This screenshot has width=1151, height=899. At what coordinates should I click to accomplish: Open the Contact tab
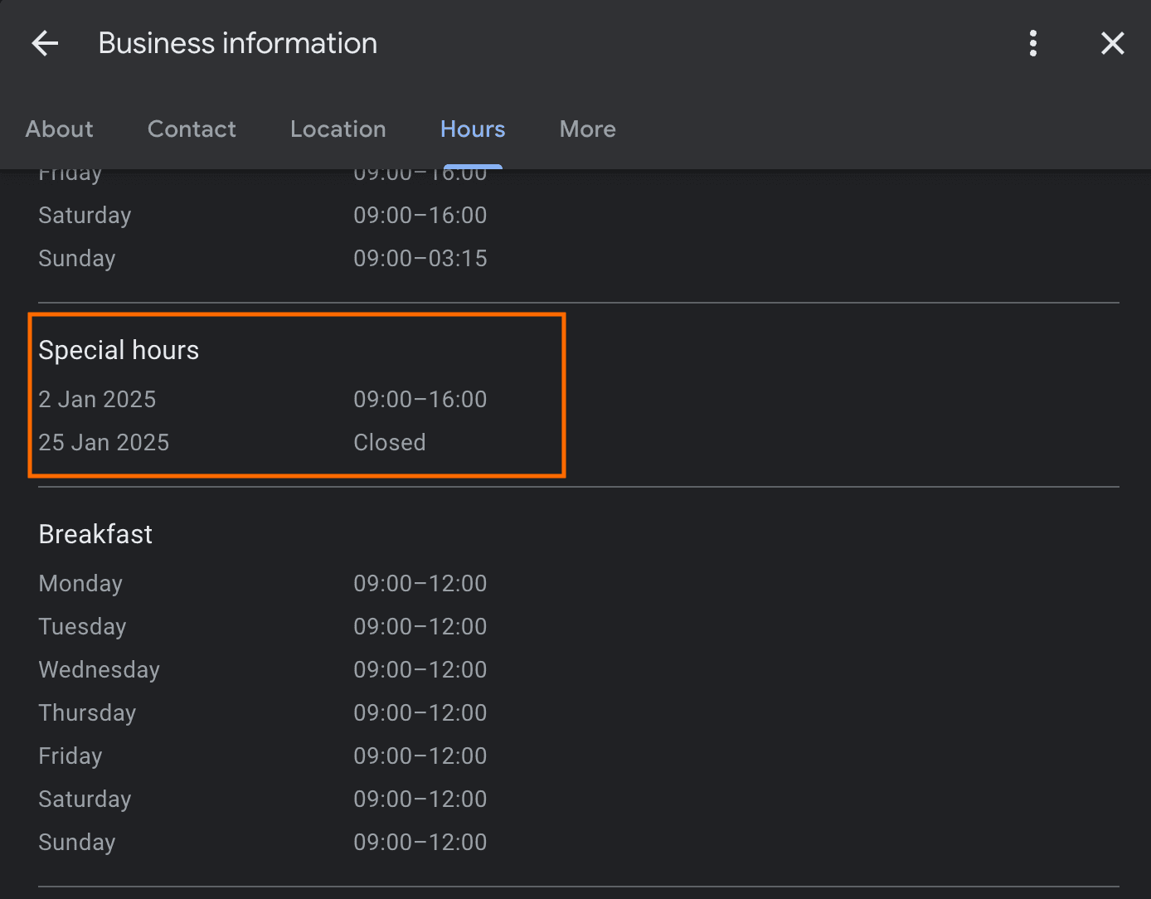[192, 129]
